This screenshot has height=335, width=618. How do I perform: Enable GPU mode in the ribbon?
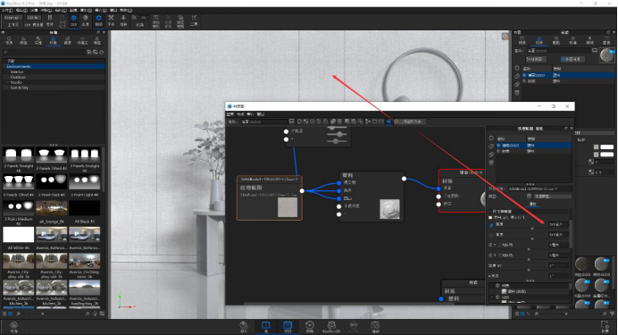[x=74, y=20]
